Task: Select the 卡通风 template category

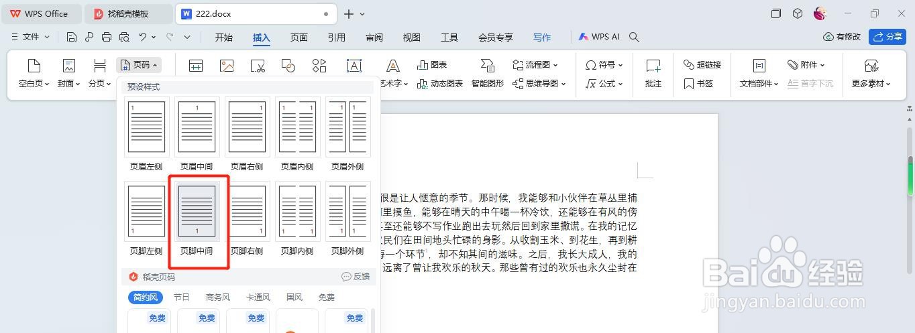Action: (x=258, y=297)
